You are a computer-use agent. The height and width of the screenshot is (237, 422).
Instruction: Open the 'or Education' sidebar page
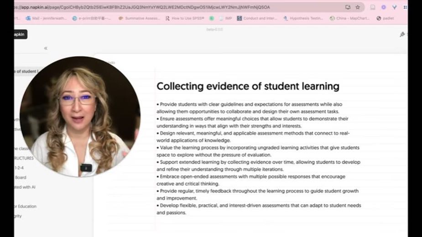(25, 206)
